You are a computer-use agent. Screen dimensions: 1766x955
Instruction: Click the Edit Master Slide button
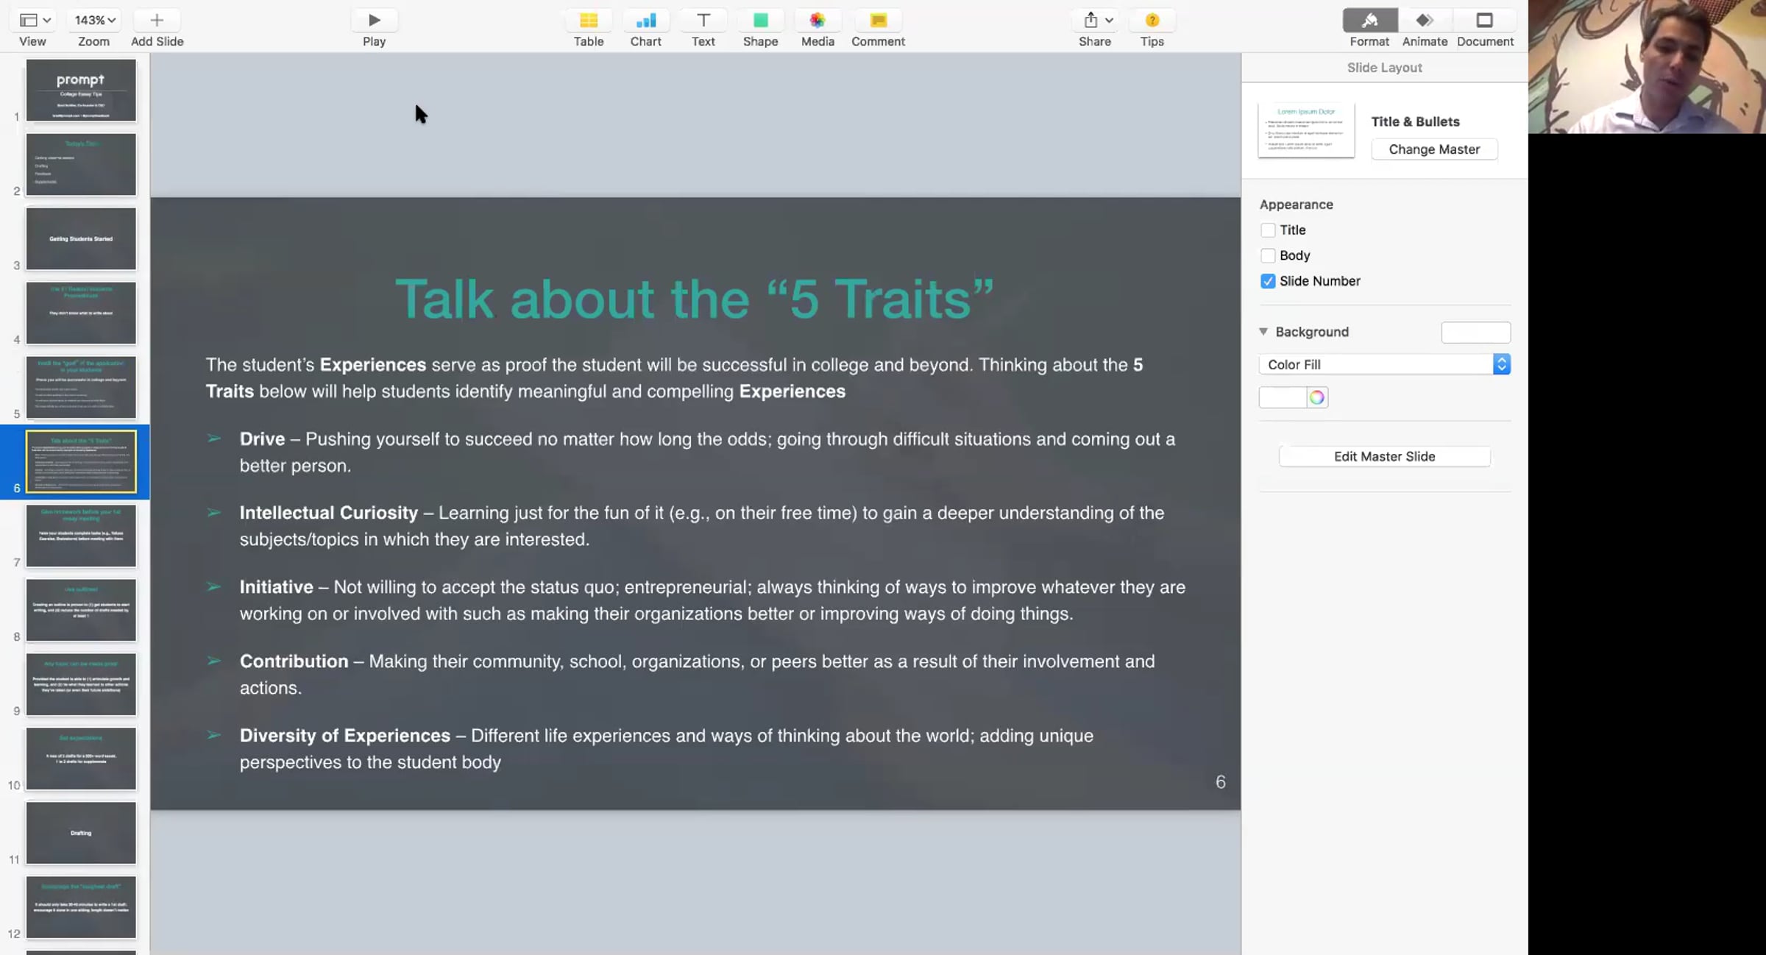coord(1384,456)
